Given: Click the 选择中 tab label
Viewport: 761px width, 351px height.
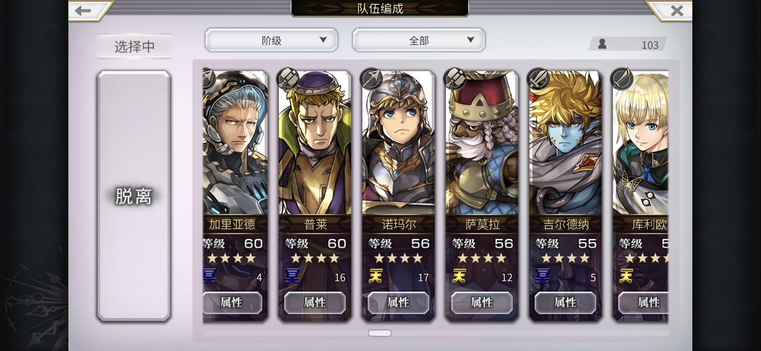Looking at the screenshot, I should click(134, 46).
